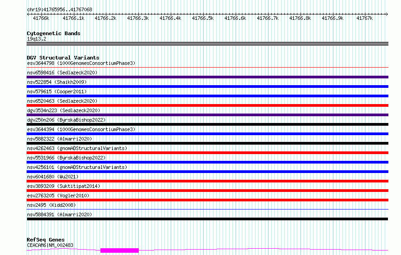The height and width of the screenshot is (255, 401).
Task: Click the ruler's left arrowhead
Action: click(x=28, y=14)
